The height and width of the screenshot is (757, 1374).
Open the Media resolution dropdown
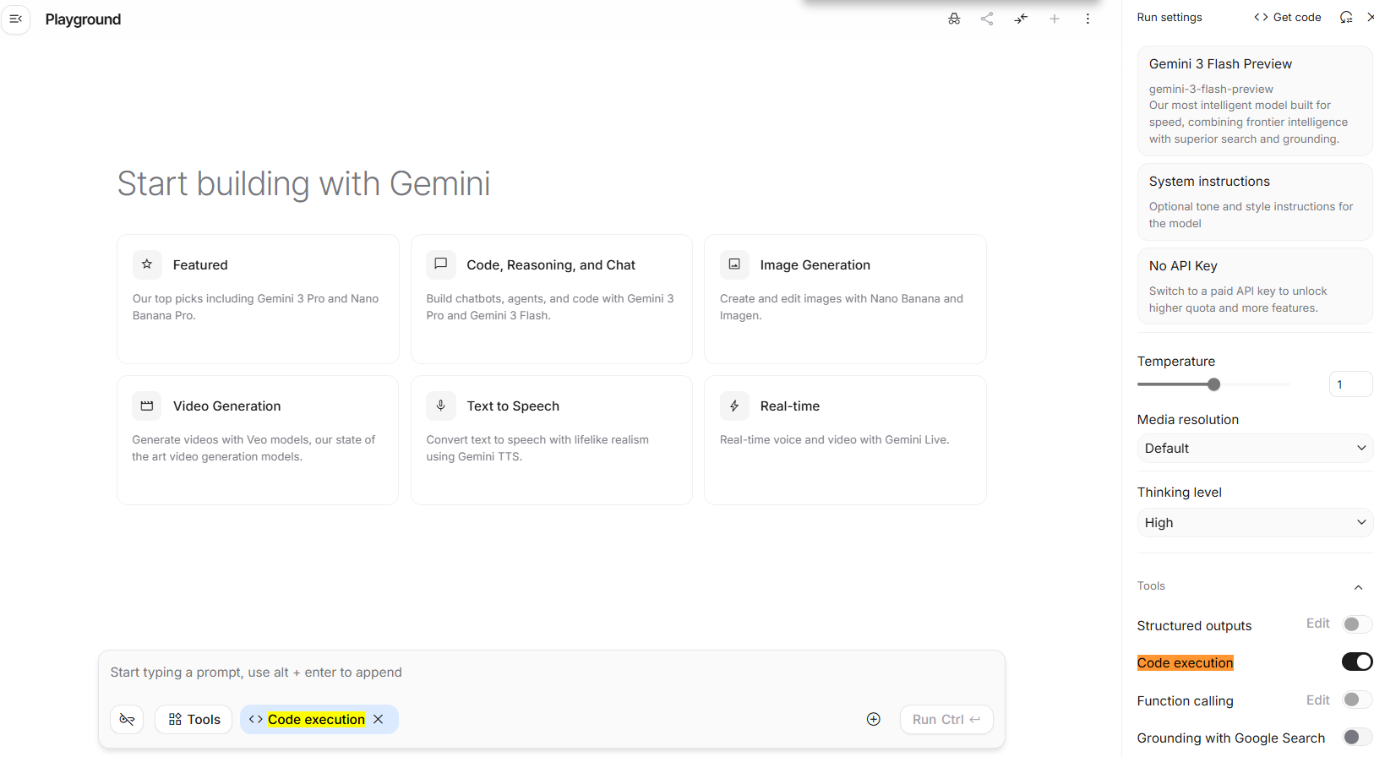coord(1254,449)
